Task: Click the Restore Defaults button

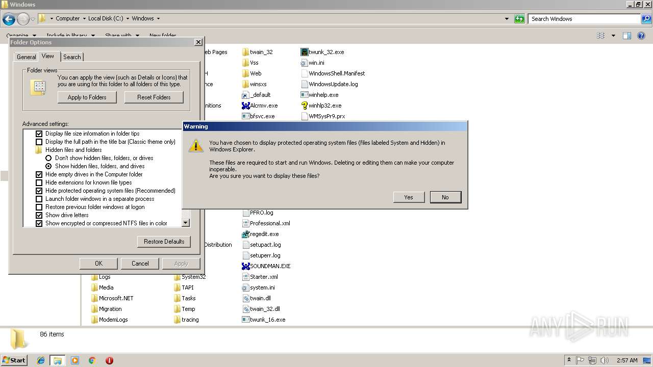Action: tap(164, 242)
